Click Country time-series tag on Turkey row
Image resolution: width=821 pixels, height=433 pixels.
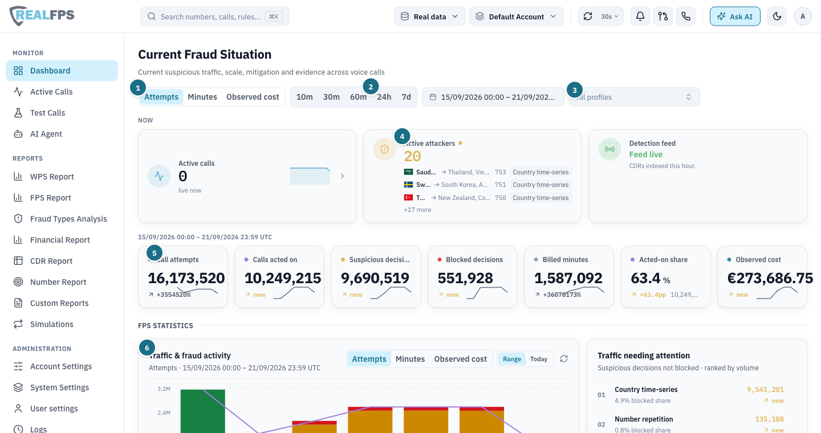[x=540, y=198]
